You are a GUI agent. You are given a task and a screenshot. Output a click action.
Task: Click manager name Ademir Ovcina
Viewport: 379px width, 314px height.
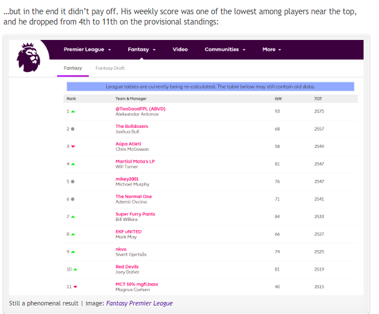click(x=131, y=202)
